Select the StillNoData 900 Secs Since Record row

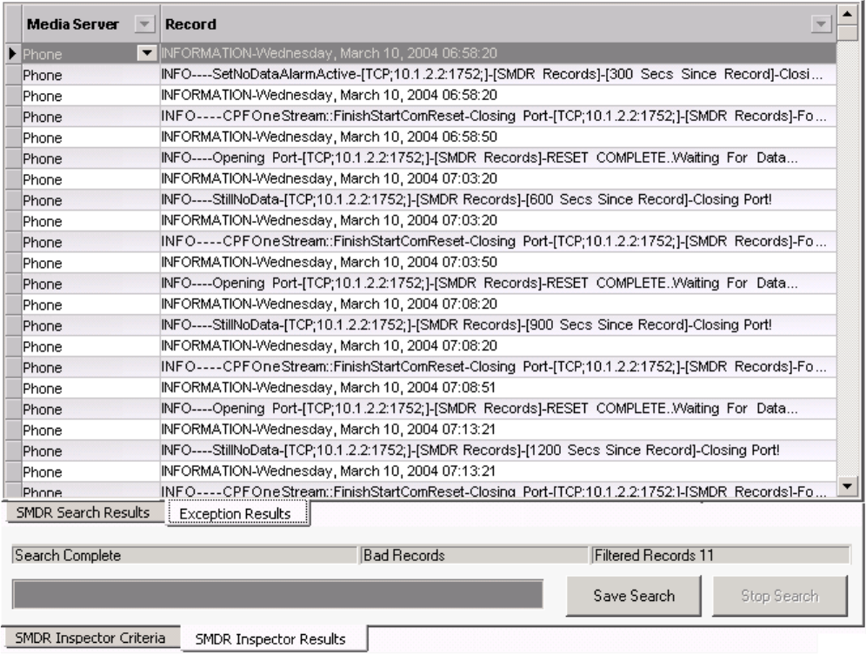(498, 325)
